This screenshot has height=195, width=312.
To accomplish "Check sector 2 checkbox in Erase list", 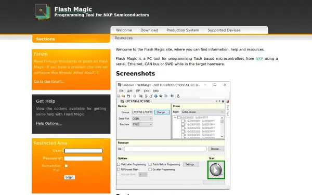I will (x=183, y=128).
